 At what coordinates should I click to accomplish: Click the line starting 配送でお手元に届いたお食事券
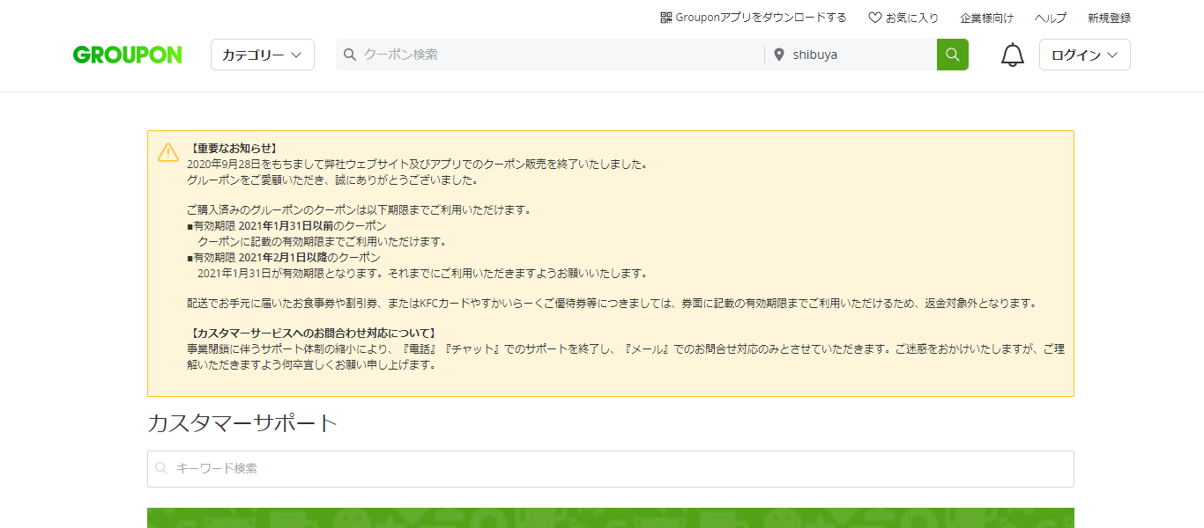coord(613,304)
